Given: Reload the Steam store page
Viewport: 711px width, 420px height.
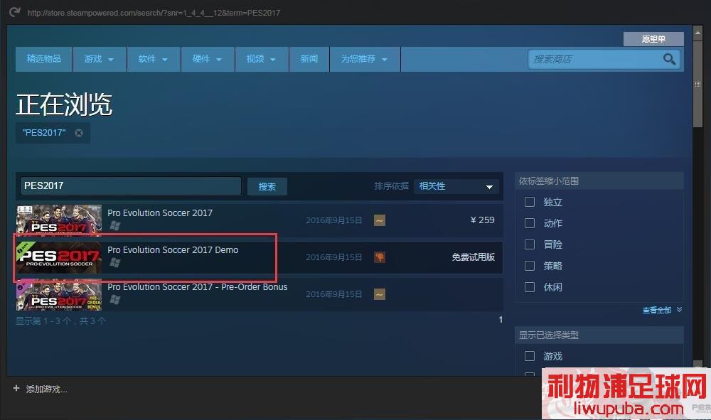Looking at the screenshot, I should (x=15, y=12).
